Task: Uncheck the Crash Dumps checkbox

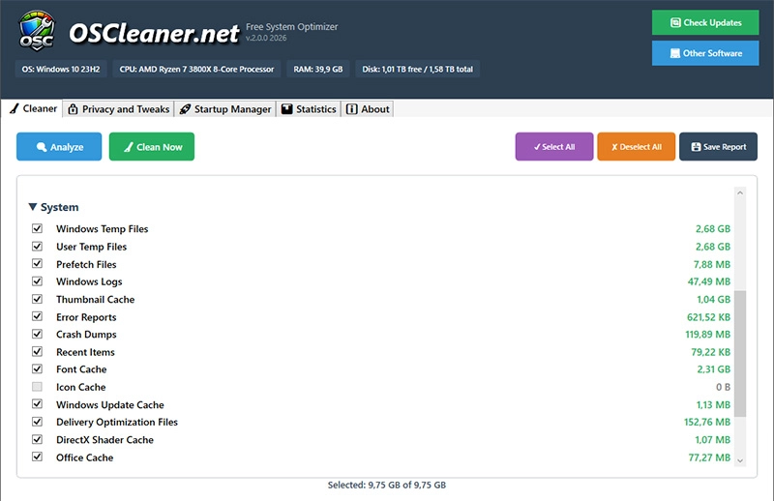Action: click(x=37, y=335)
